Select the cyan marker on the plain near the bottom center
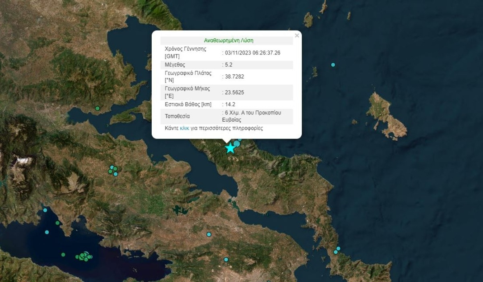This screenshot has width=483, height=282. click(x=226, y=259)
